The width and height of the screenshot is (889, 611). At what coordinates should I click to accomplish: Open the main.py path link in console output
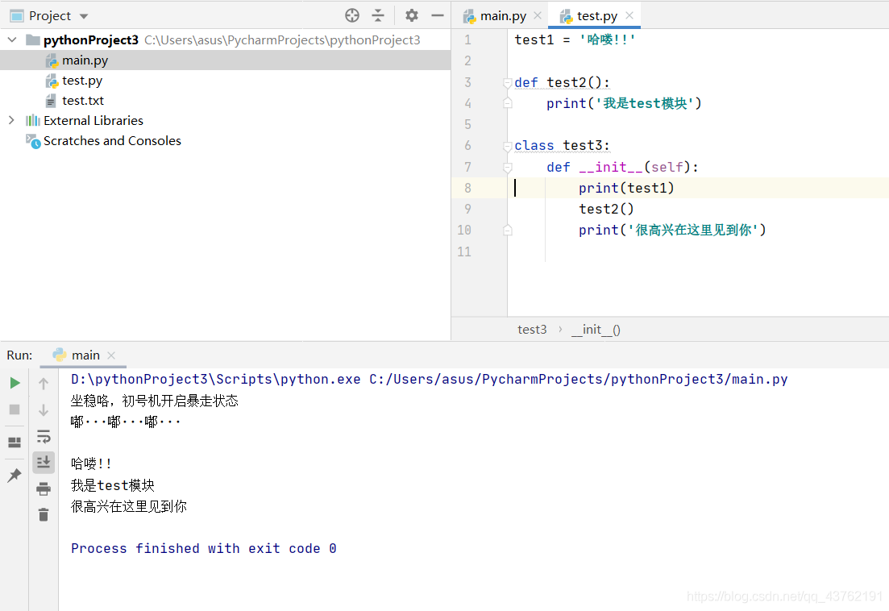[579, 379]
